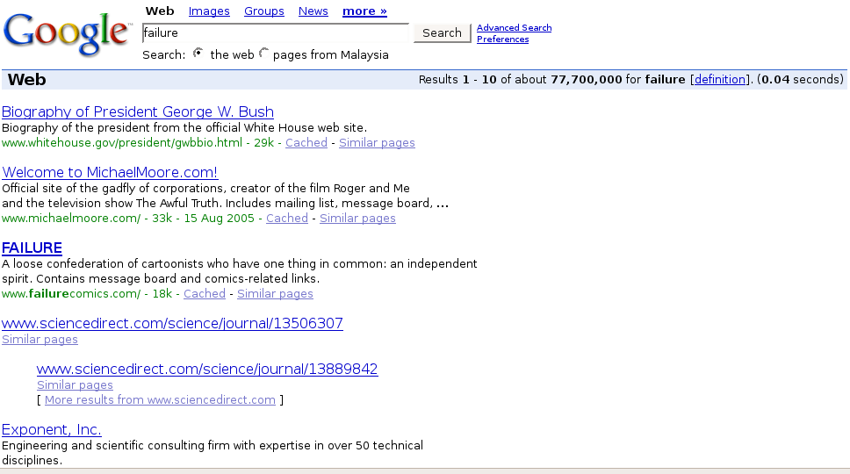Viewport: 850px width, 474px height.
Task: Open Cached link for michaelmoore.com result
Action: point(287,218)
